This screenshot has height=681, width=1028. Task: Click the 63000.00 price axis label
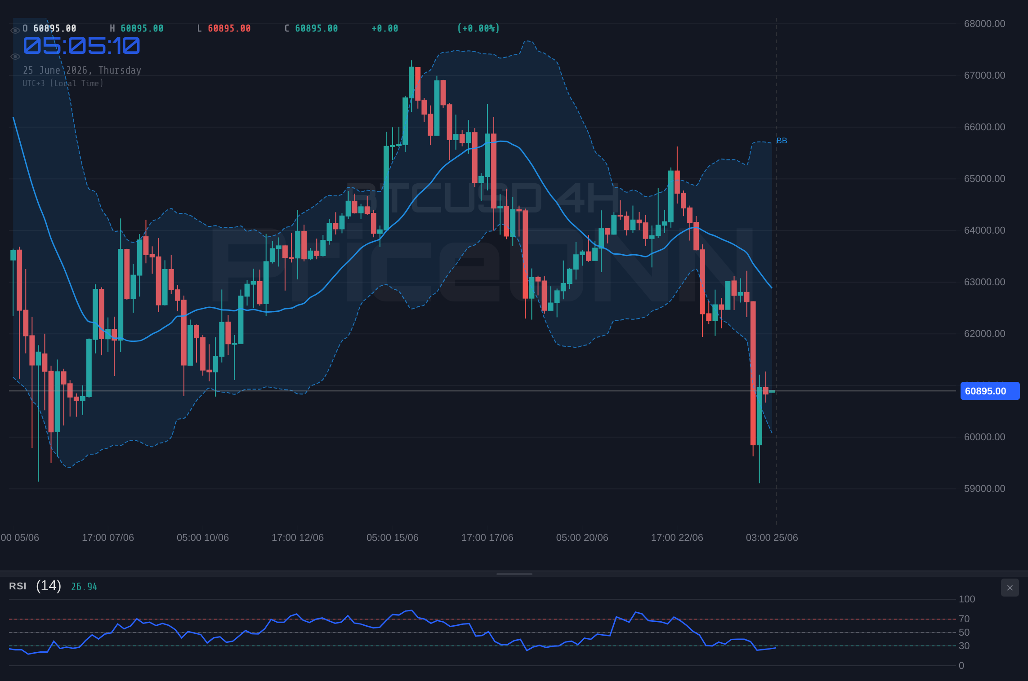pos(984,282)
